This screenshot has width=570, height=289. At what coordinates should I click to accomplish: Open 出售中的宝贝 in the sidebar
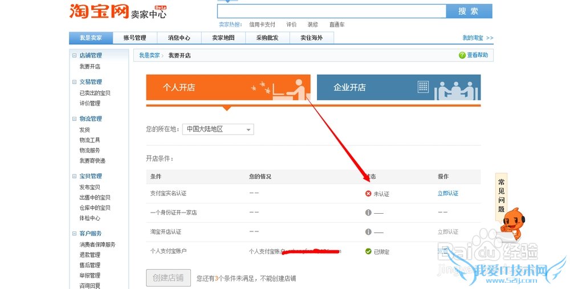coord(95,197)
